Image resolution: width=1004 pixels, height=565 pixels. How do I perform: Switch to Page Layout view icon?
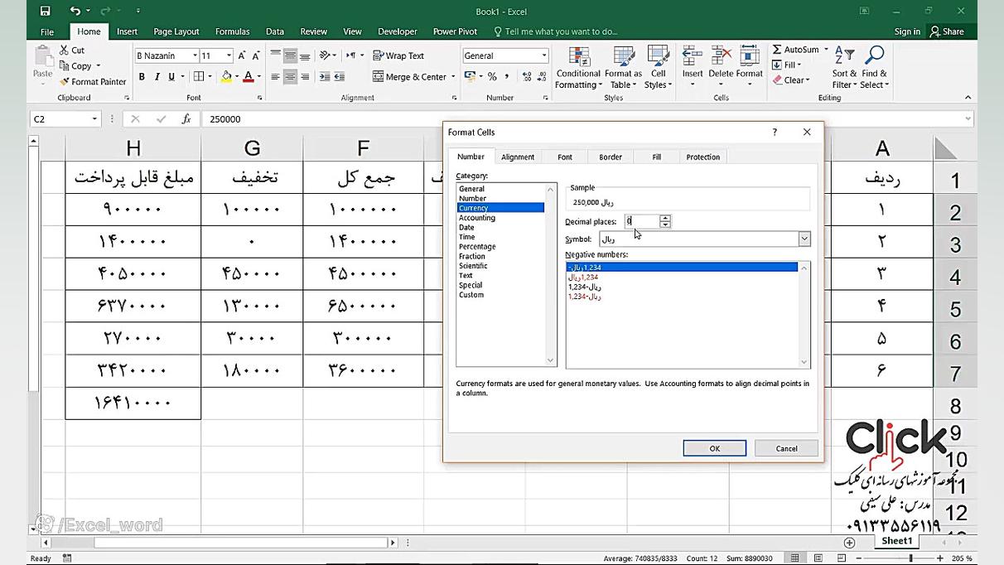pos(818,558)
